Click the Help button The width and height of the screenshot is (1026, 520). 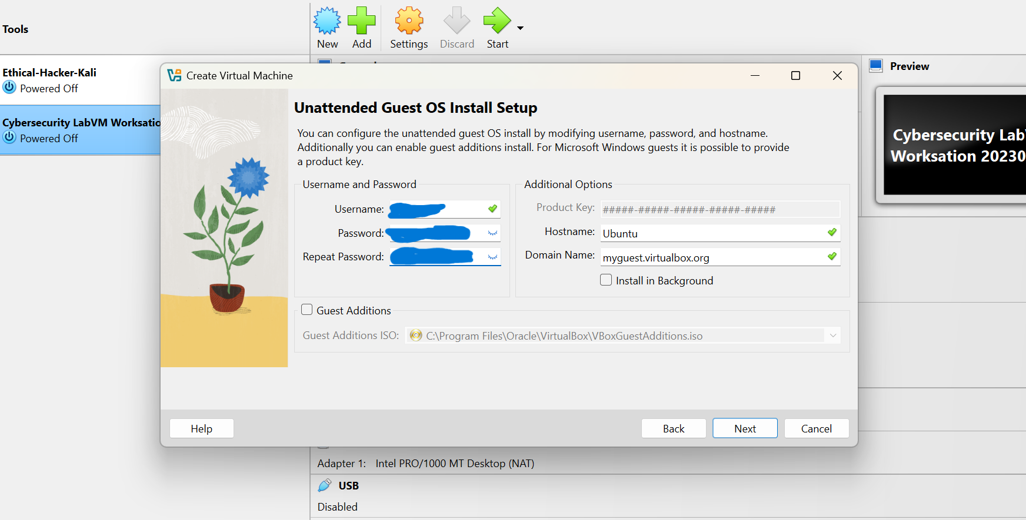click(202, 428)
